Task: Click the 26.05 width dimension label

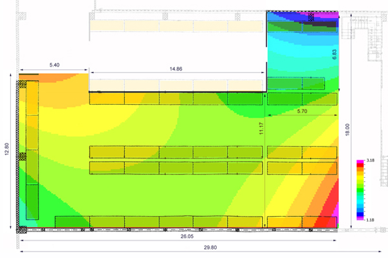Action: (x=187, y=236)
